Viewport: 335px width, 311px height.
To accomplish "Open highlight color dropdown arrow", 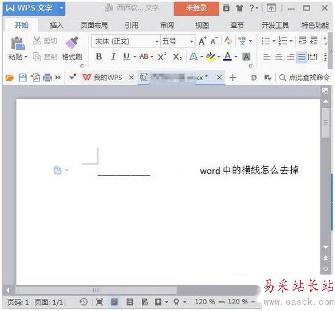I will (219, 57).
